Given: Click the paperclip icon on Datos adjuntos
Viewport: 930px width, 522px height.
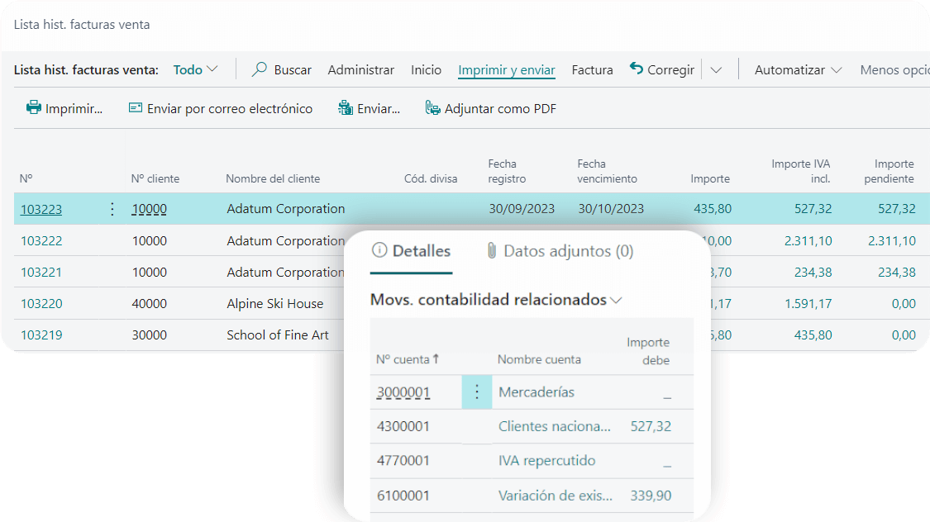Looking at the screenshot, I should [x=492, y=250].
